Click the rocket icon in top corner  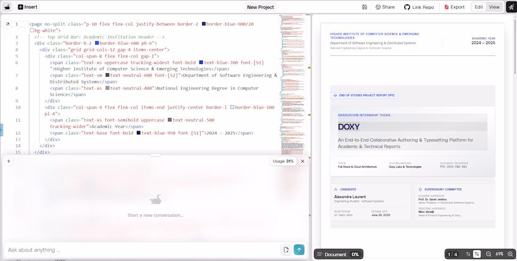[511, 7]
